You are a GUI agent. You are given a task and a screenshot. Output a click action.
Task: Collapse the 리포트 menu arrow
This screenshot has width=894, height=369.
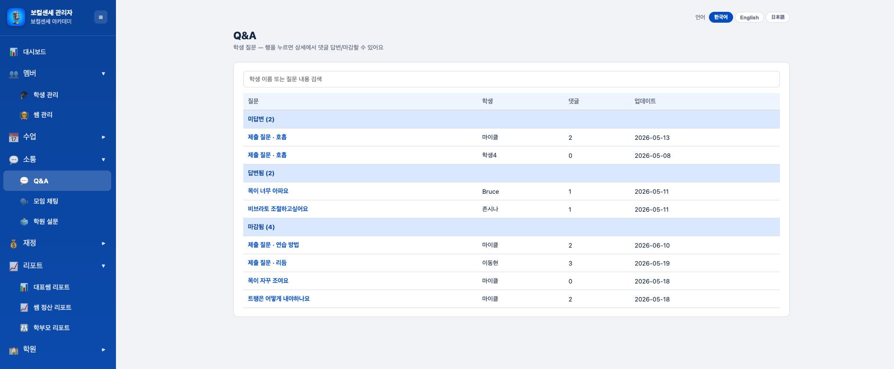103,266
